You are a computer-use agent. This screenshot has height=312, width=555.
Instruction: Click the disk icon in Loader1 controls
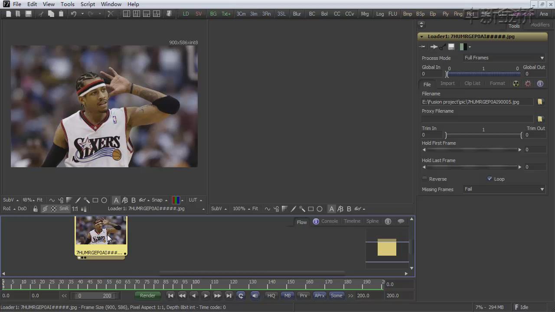point(451,47)
